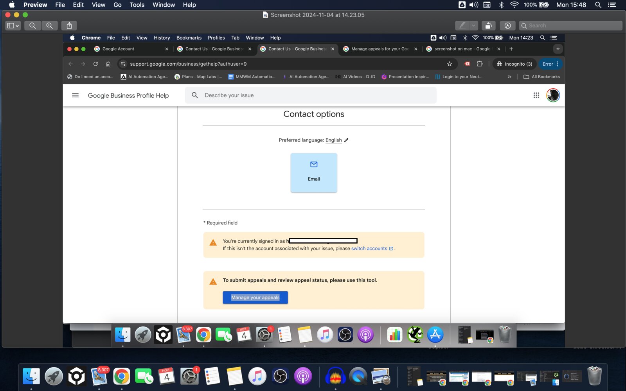Select the Highlight pen in Preview's toolbar
The height and width of the screenshot is (391, 626).
pos(462,25)
